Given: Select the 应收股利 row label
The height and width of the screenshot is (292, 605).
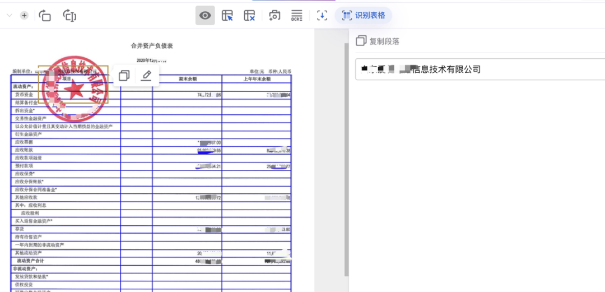Looking at the screenshot, I should [30, 213].
